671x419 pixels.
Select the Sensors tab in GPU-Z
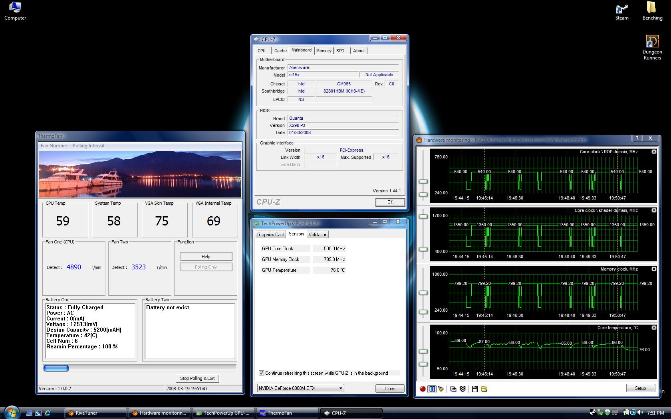point(296,234)
